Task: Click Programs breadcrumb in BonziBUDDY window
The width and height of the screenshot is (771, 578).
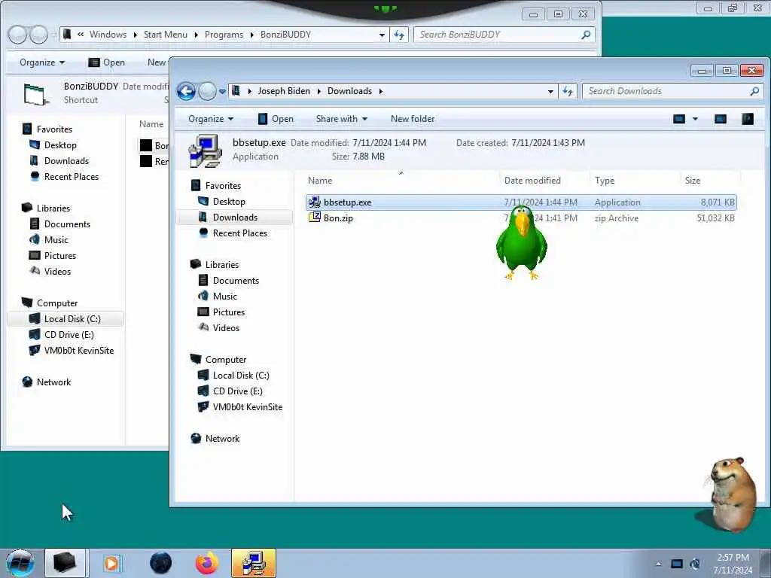Action: pyautogui.click(x=224, y=35)
